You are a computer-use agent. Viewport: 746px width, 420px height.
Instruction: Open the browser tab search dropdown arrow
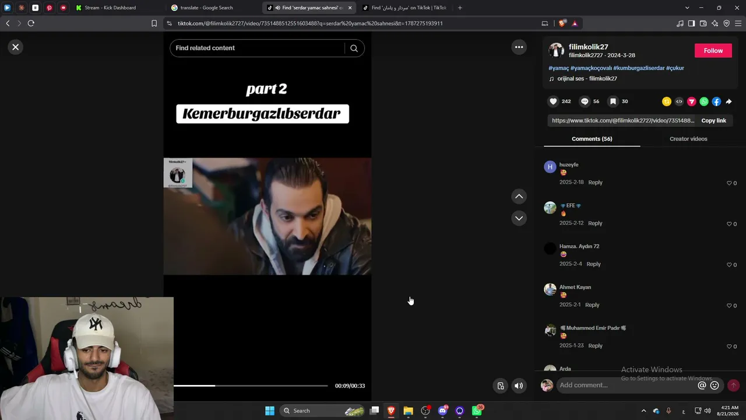(x=687, y=8)
